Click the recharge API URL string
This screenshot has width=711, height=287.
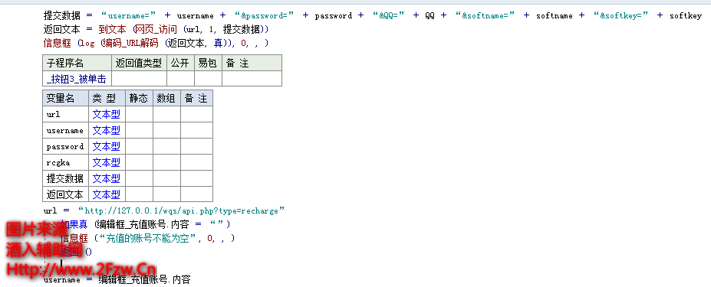(181, 210)
